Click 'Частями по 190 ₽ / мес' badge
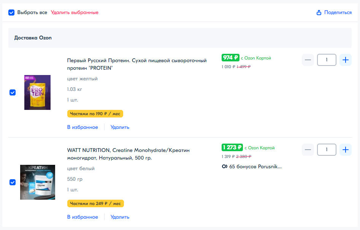The height and width of the screenshot is (230, 360). [95, 114]
